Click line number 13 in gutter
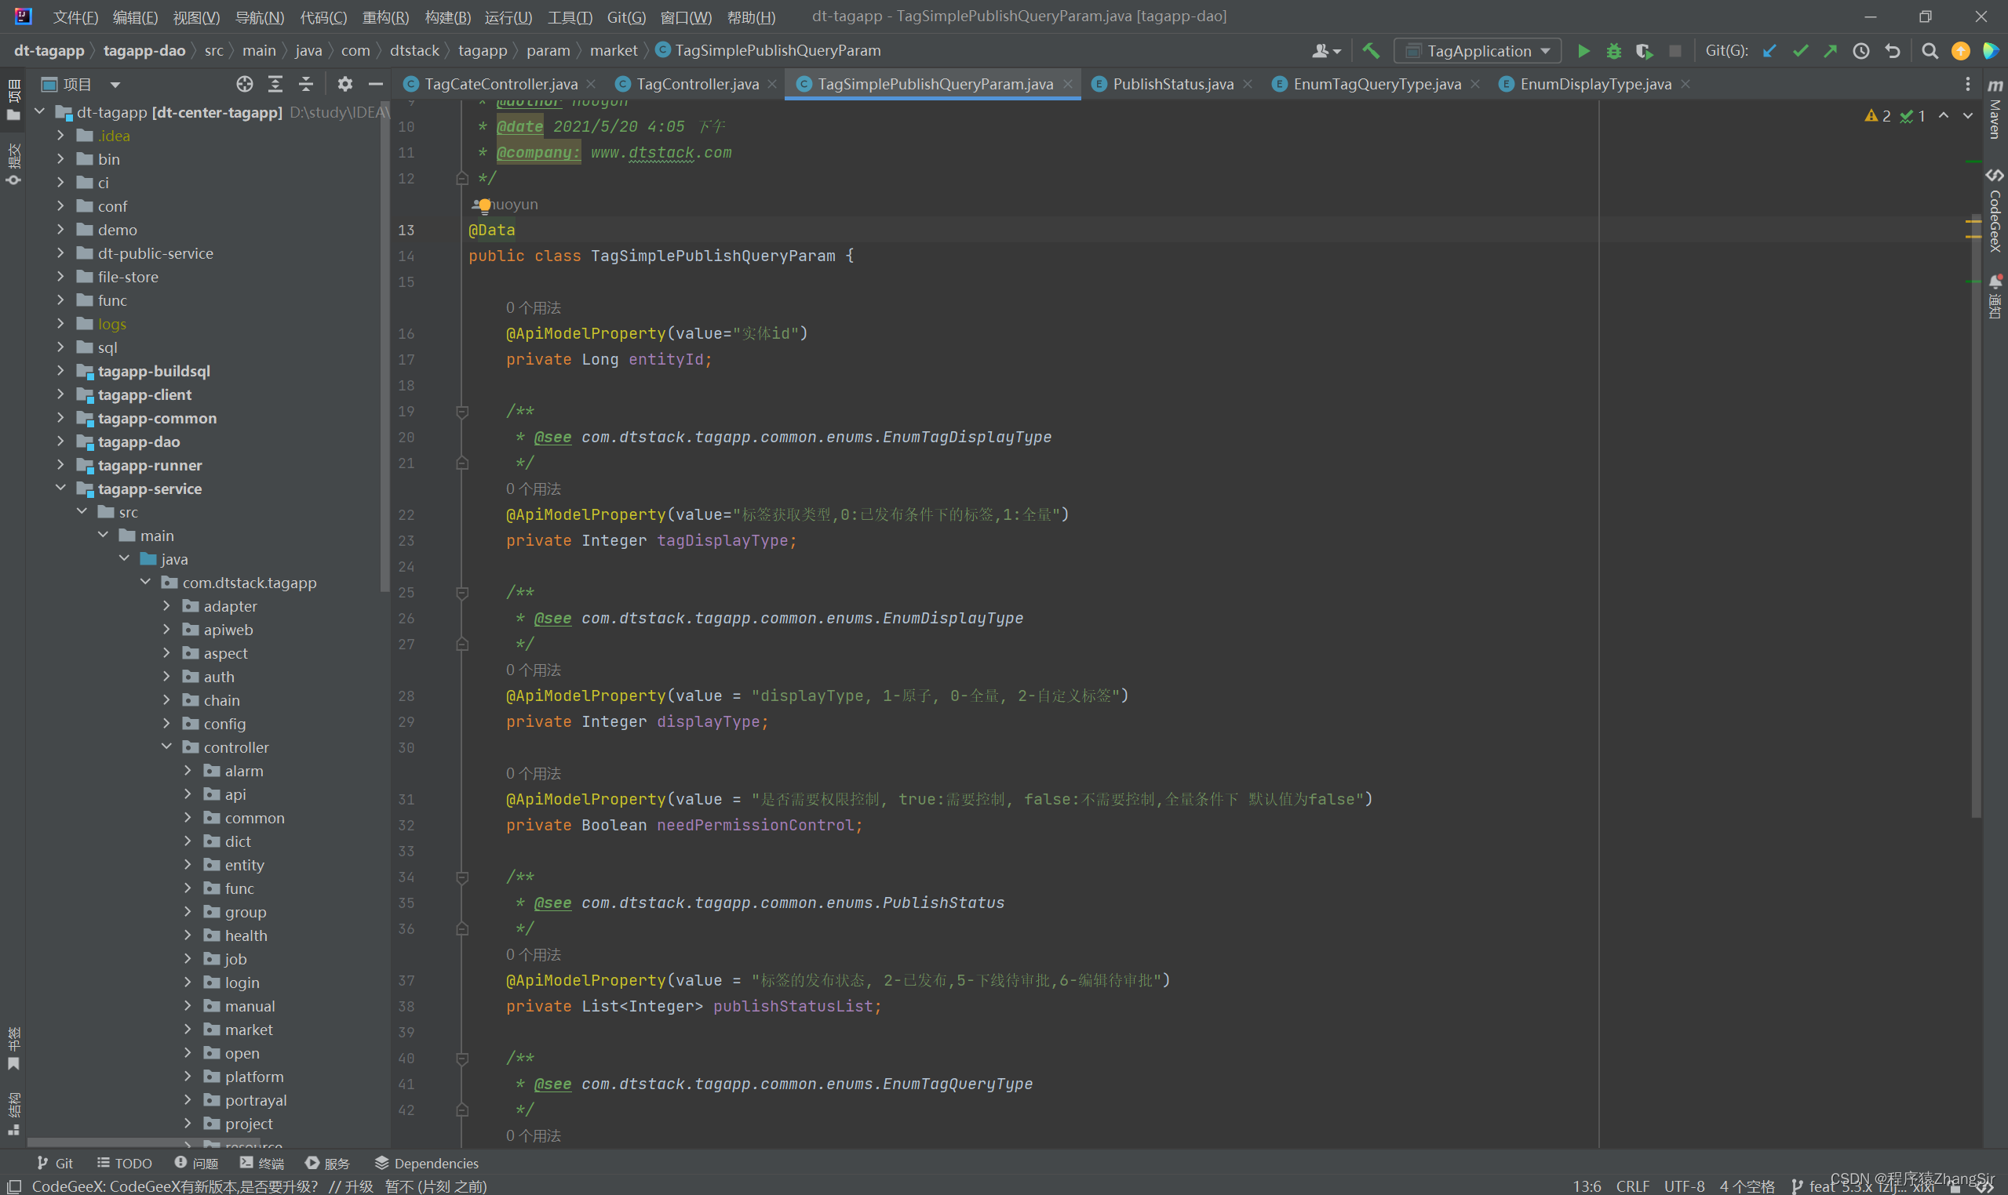2008x1195 pixels. tap(406, 231)
